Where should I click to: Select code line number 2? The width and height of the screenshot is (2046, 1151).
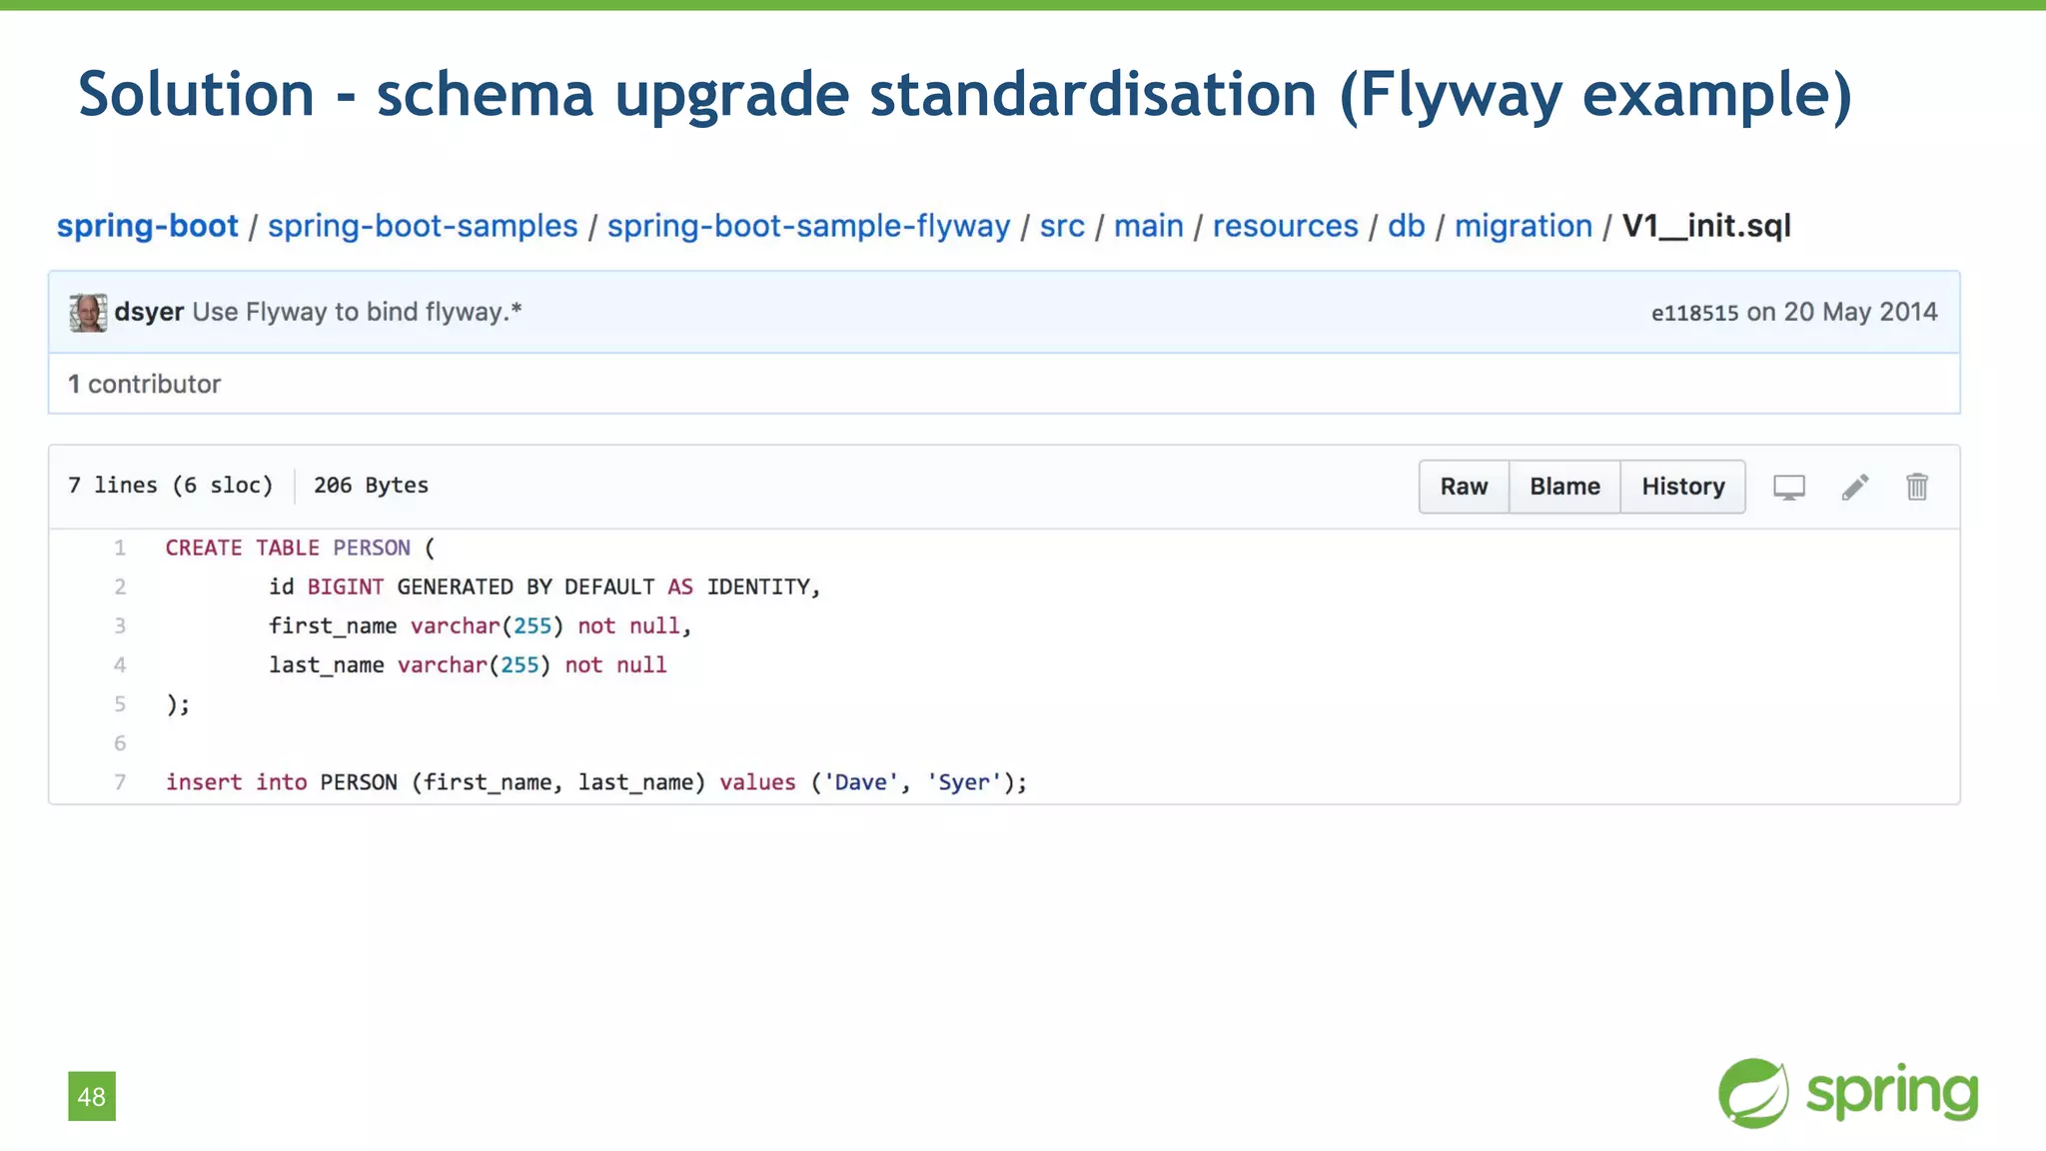point(120,586)
